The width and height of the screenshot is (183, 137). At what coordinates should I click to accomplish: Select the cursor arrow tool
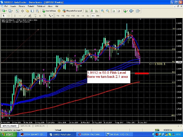pos(4,15)
